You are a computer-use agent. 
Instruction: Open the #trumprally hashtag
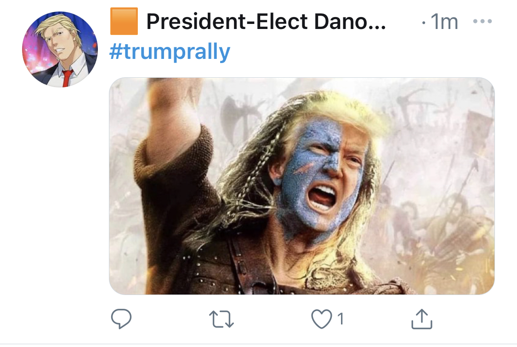tap(170, 52)
